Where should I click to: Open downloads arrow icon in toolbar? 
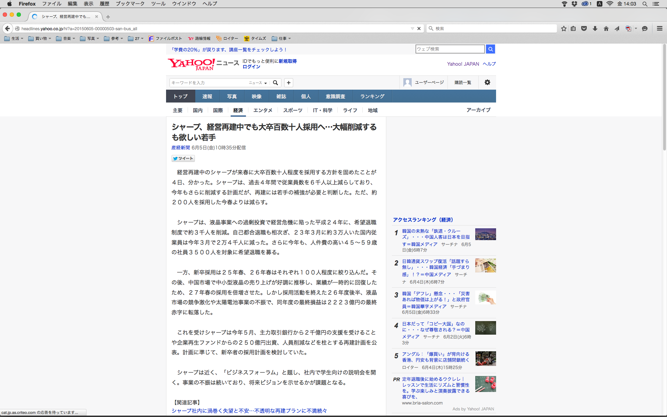(x=595, y=28)
